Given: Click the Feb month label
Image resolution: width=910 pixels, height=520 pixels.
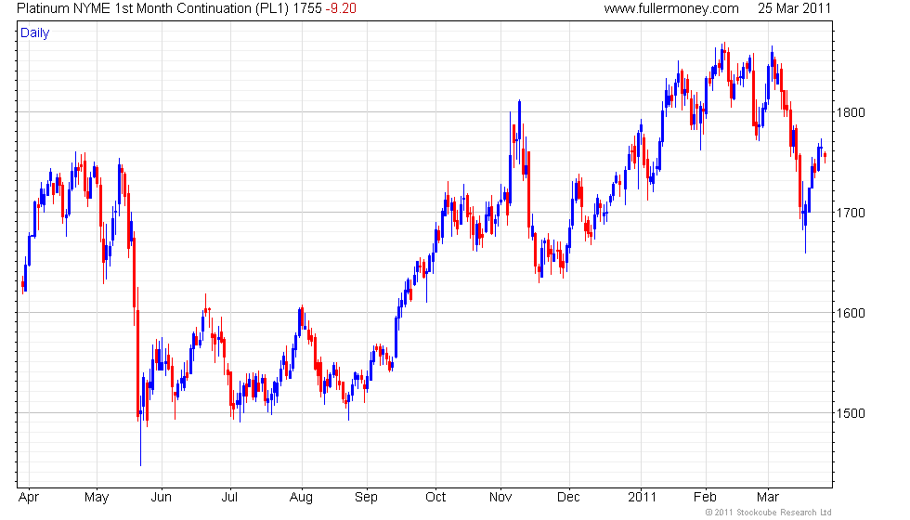Looking at the screenshot, I should pyautogui.click(x=705, y=498).
